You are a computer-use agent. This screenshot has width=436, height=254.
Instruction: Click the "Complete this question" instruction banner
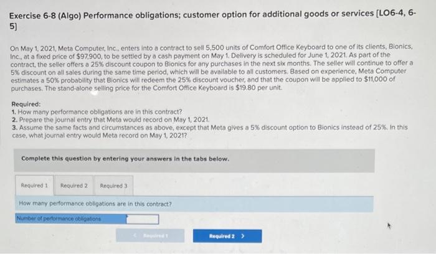coord(125,159)
